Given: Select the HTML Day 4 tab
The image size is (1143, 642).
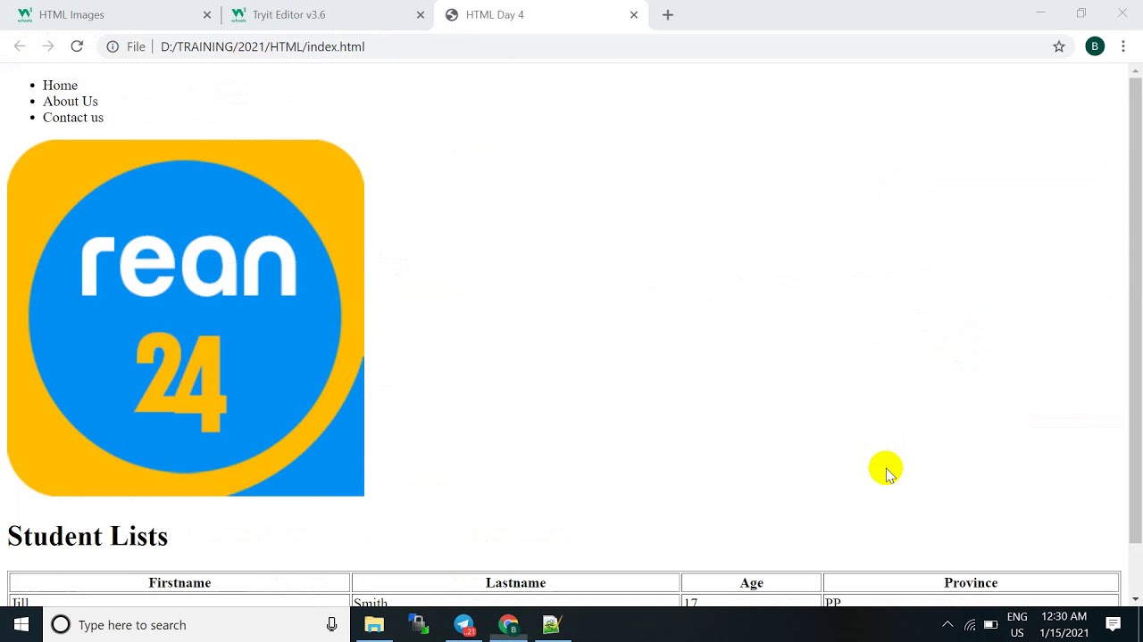Looking at the screenshot, I should (541, 14).
